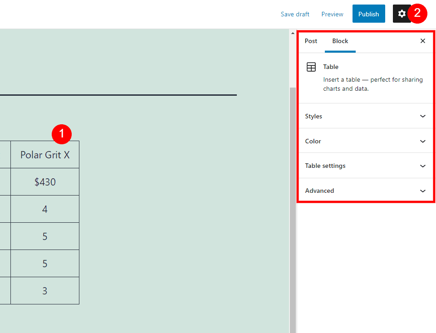436x333 pixels.
Task: Expand the Advanced section
Action: click(365, 191)
